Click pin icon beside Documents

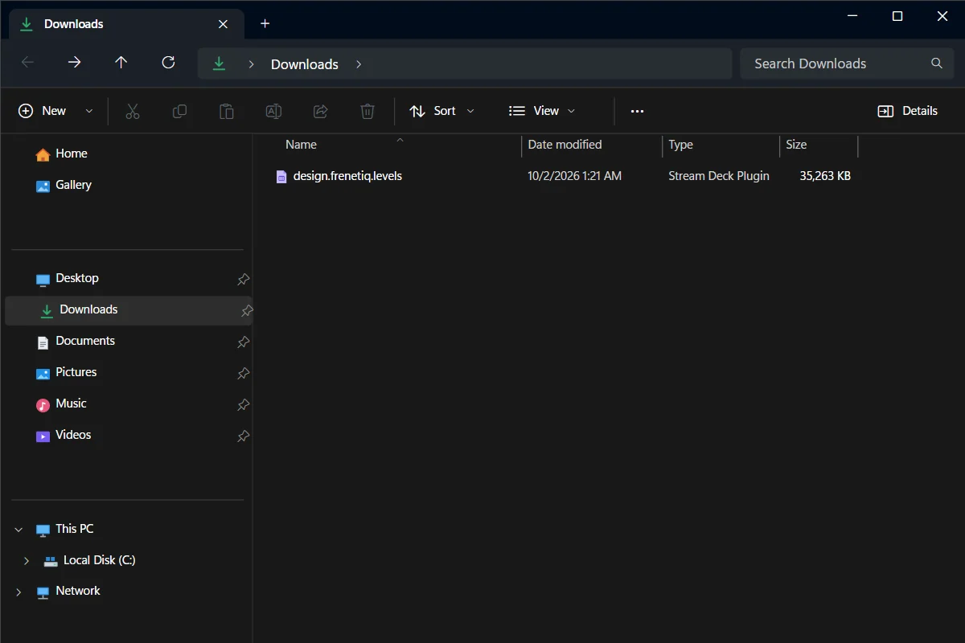243,342
